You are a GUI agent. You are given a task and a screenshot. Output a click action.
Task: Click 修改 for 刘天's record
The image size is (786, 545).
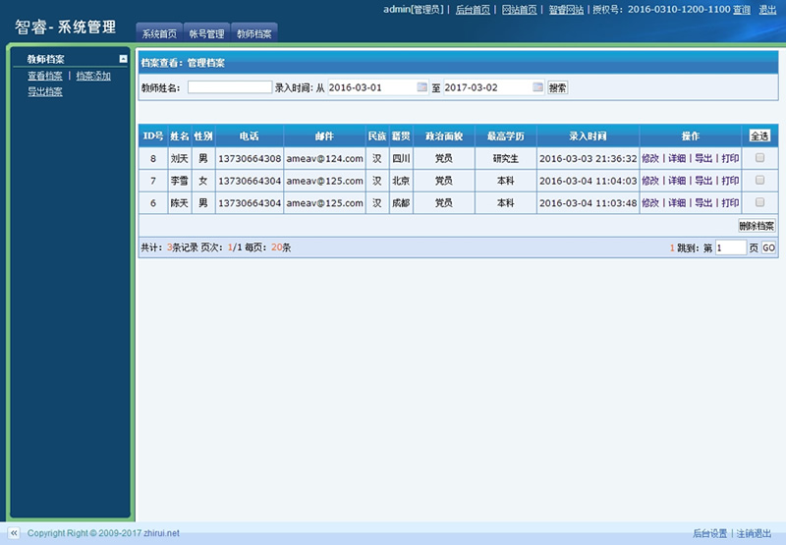[650, 158]
